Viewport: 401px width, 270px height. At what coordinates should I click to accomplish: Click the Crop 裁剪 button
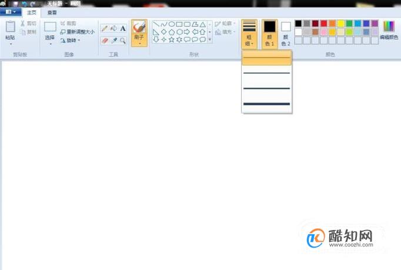tap(68, 24)
